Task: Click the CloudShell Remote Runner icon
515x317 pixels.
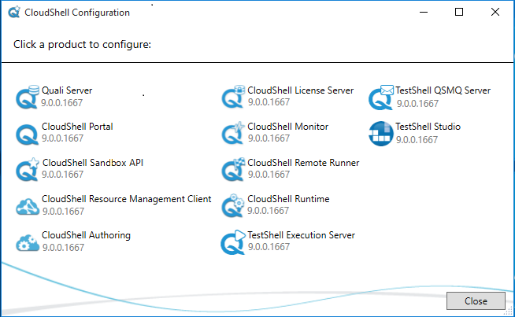Action: point(234,170)
